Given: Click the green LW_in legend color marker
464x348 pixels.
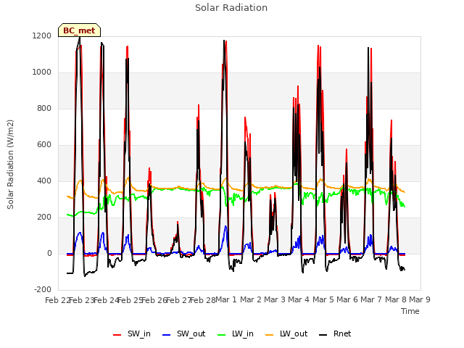Looking at the screenshot, I should point(222,335).
